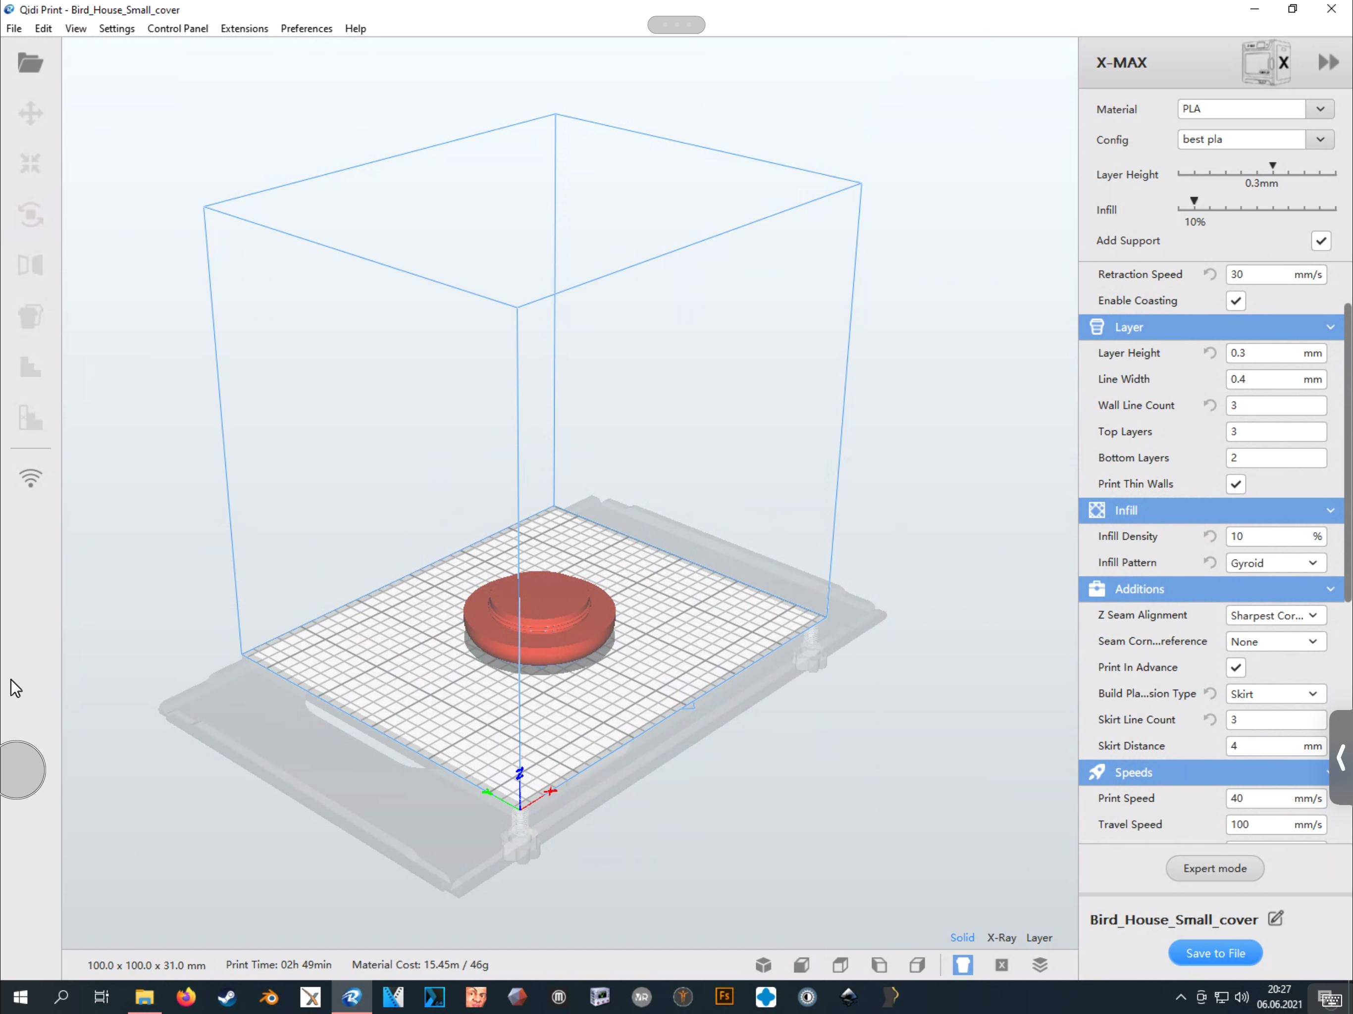Open the Help menu

(356, 28)
